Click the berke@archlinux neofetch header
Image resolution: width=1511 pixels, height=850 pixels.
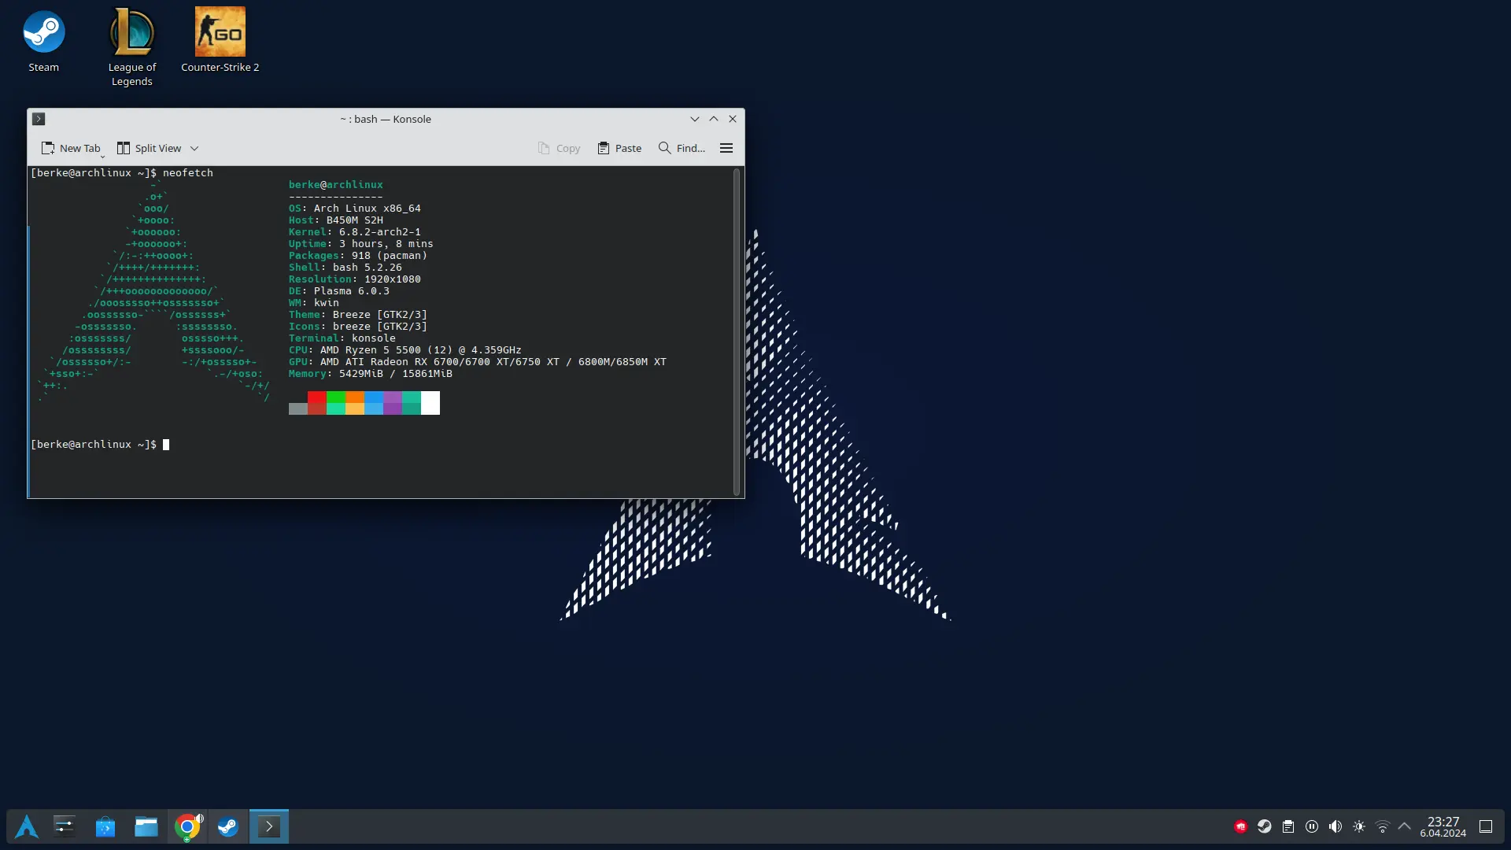(336, 185)
